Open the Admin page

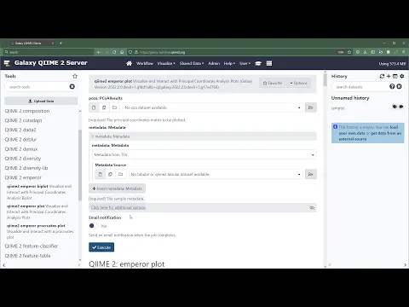(x=214, y=63)
